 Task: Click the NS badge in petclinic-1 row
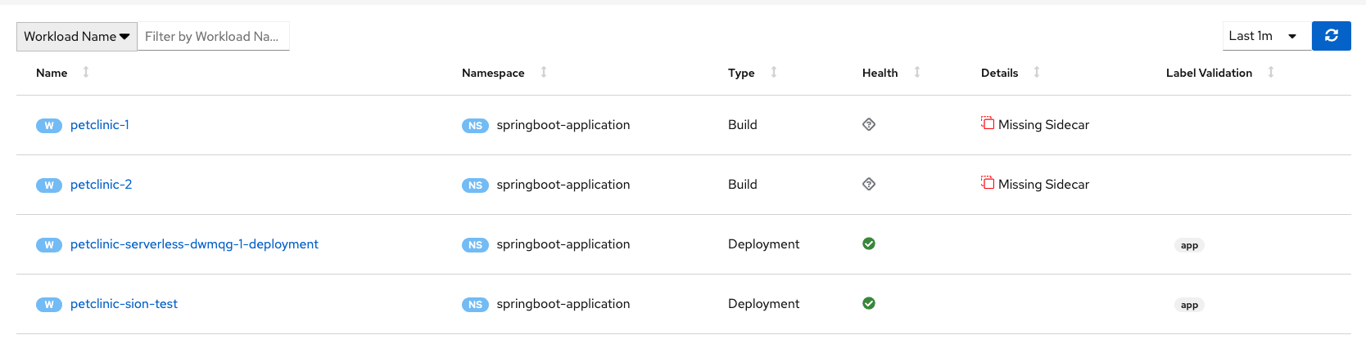click(475, 126)
